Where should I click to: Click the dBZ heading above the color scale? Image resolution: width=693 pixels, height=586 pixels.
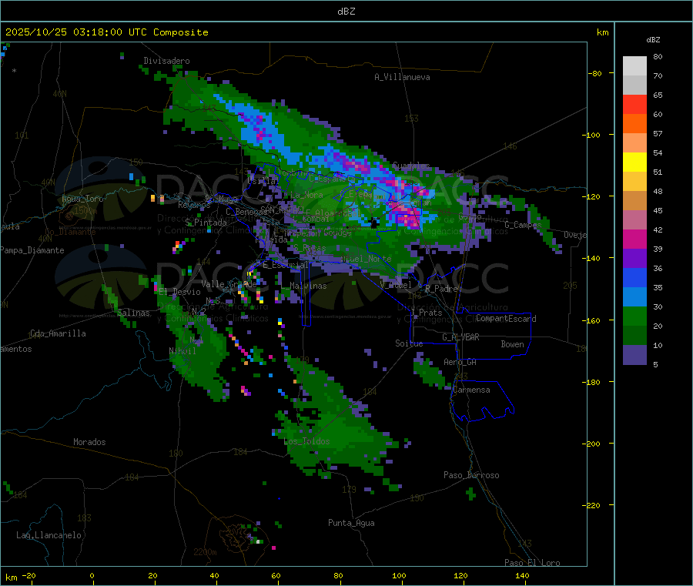[x=653, y=40]
